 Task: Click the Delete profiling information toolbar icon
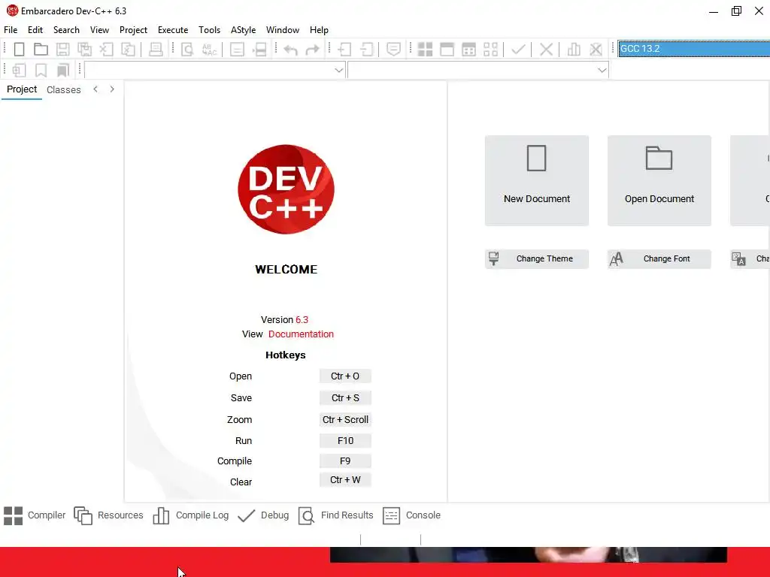[596, 49]
